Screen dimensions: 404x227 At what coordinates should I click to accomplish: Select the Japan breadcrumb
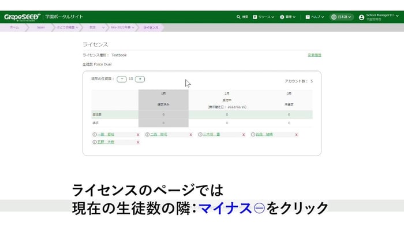tap(40, 27)
